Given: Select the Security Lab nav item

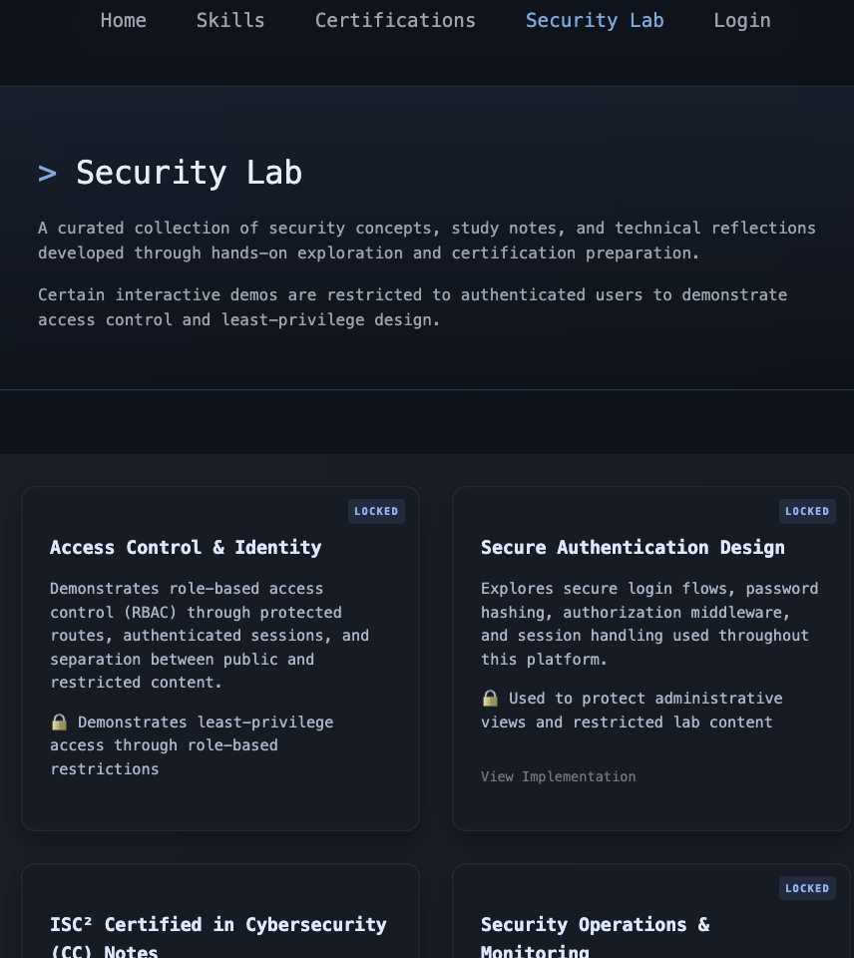Looking at the screenshot, I should point(595,21).
